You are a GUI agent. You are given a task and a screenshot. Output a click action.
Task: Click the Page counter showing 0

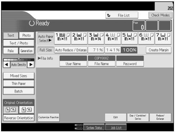tap(139, 26)
